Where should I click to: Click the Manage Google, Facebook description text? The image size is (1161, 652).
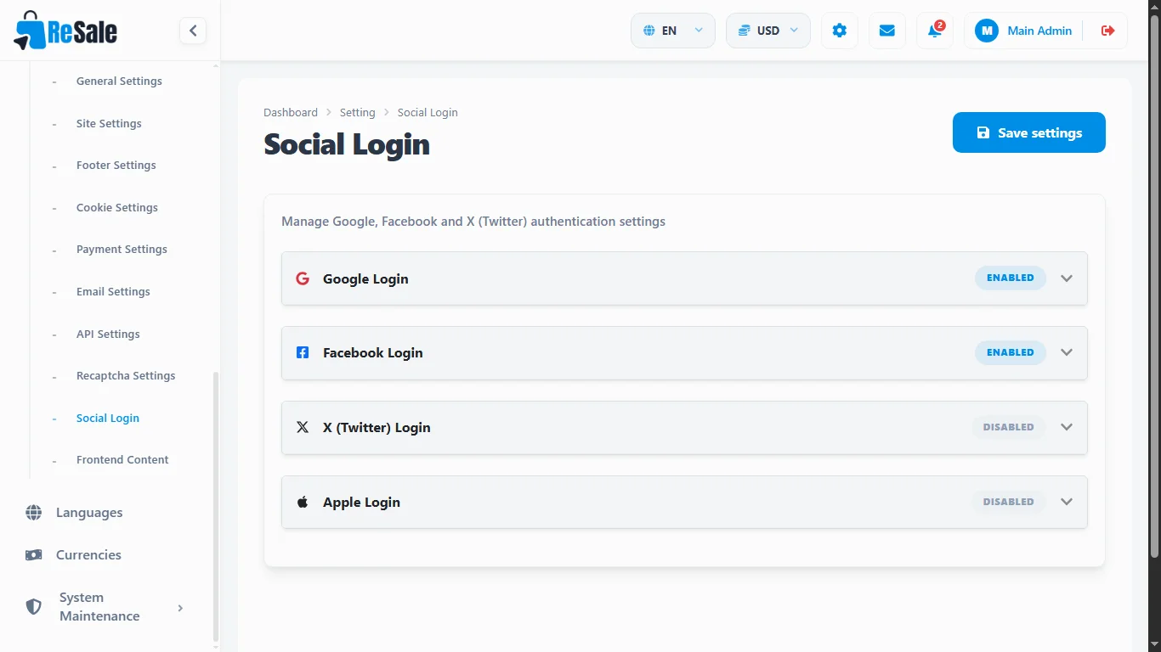(x=473, y=222)
